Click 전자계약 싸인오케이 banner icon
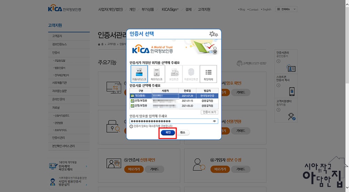 click(53, 166)
